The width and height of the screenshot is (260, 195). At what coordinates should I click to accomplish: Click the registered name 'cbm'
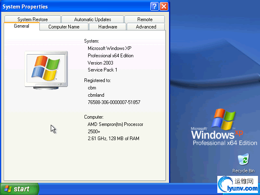pos(92,88)
